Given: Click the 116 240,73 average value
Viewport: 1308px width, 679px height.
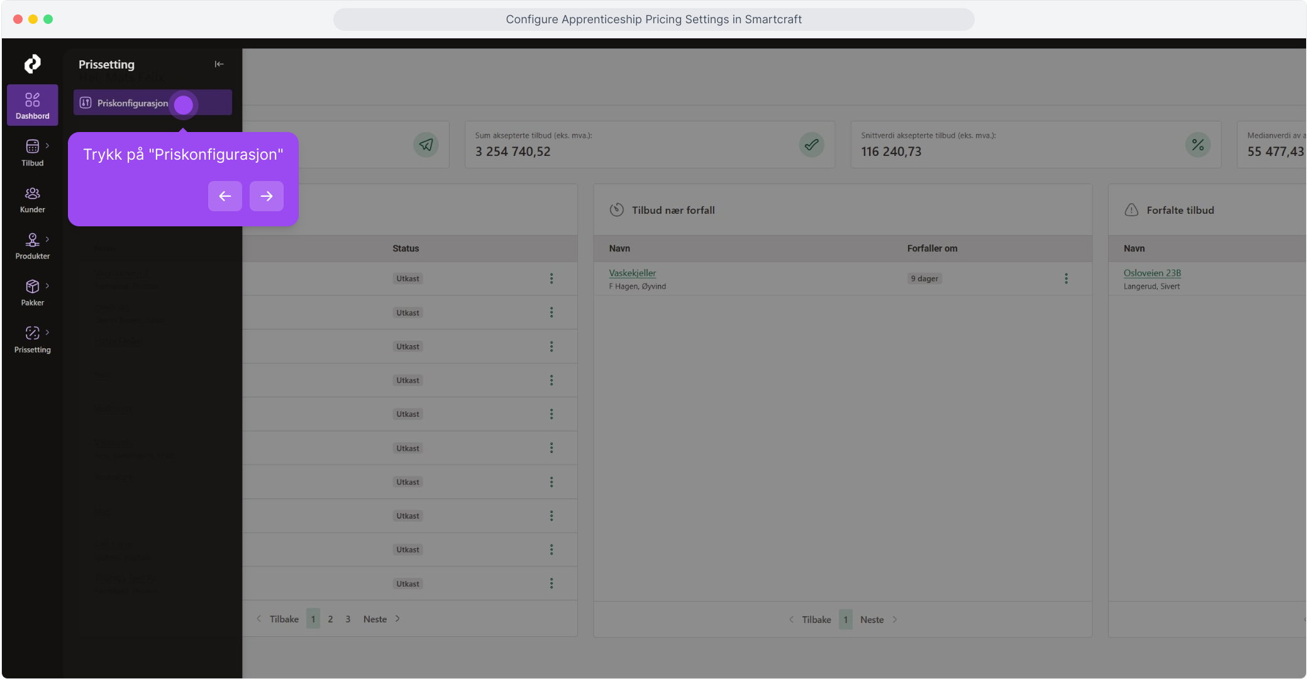Looking at the screenshot, I should [x=891, y=152].
